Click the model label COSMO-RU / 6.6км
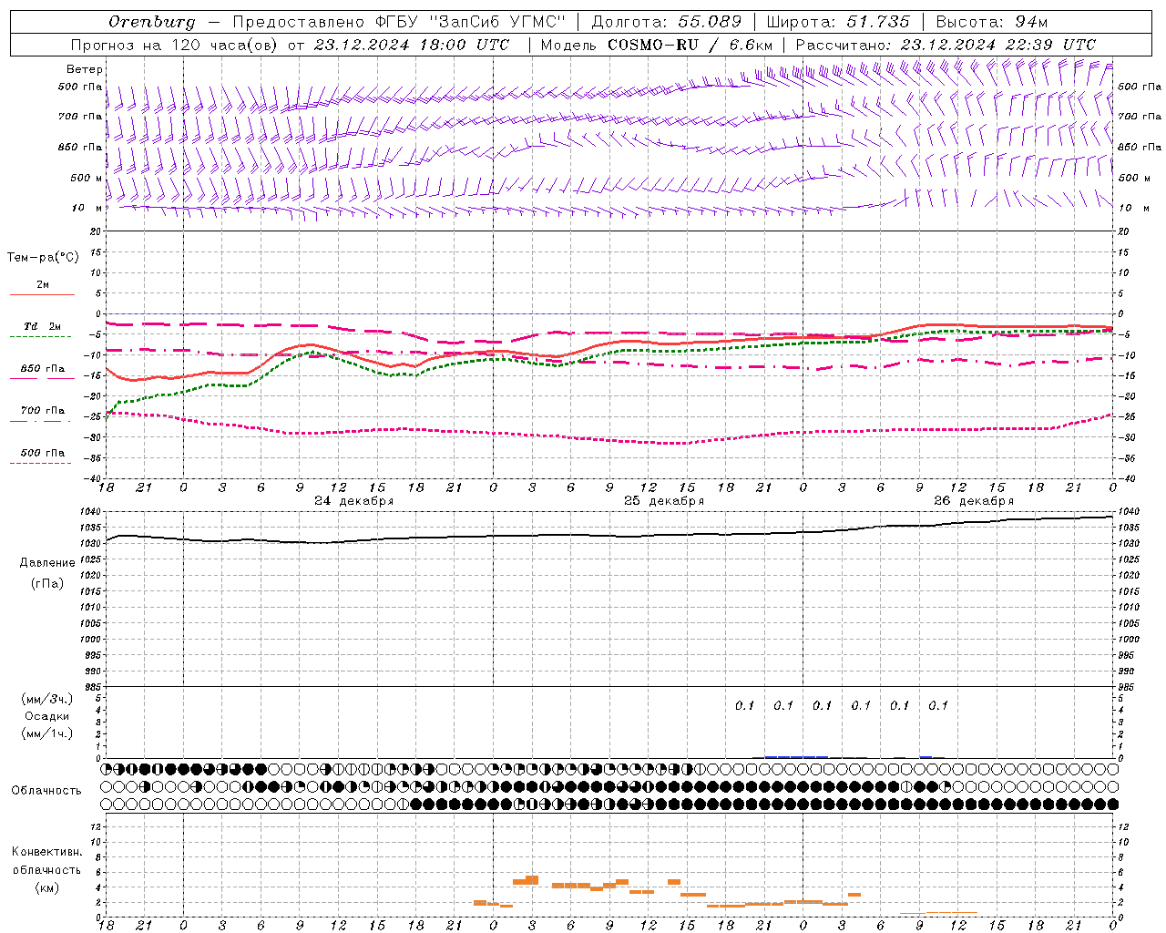This screenshot has width=1166, height=933. point(690,45)
